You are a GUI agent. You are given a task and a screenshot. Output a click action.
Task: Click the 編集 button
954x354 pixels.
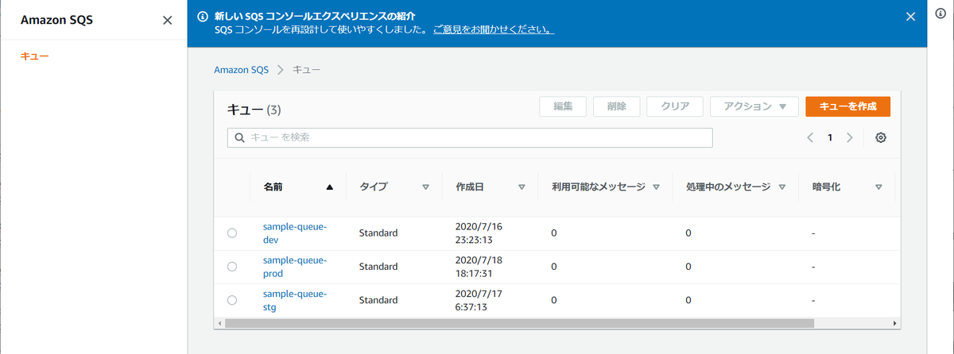pos(563,106)
